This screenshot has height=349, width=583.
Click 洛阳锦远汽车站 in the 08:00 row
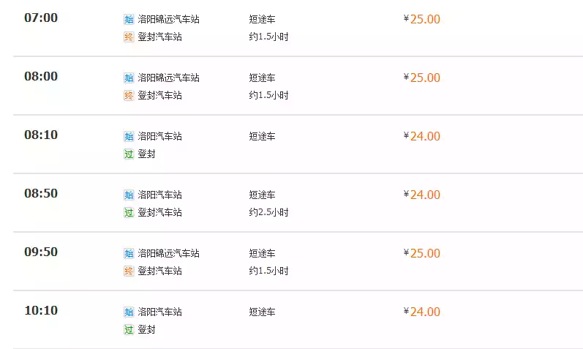point(168,78)
